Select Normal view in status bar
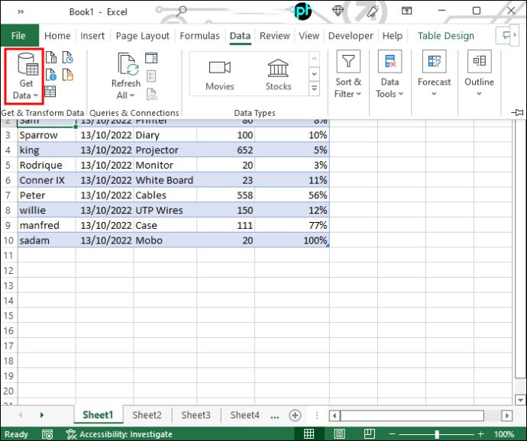527x441 pixels. pos(309,433)
